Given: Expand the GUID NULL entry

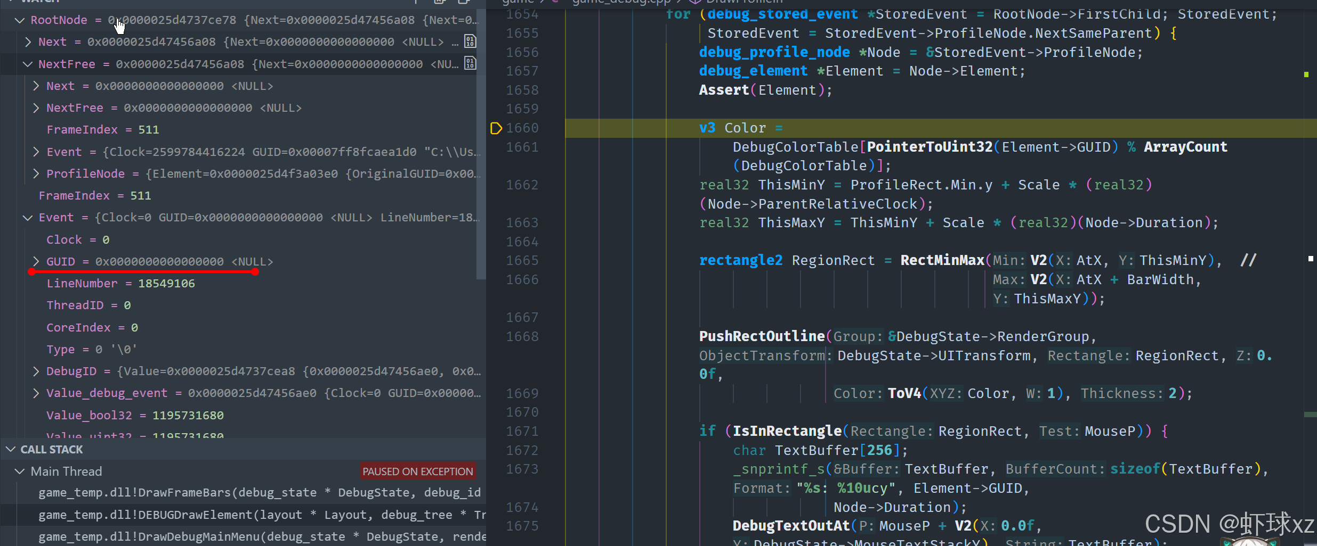Looking at the screenshot, I should 36,261.
